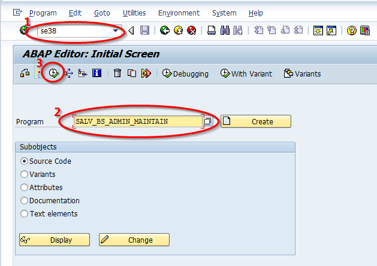
Task: Open the Program field value help
Action: pos(208,121)
